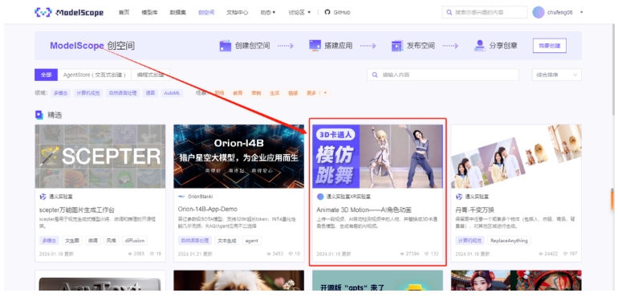This screenshot has height=297, width=618.
Task: Click heart icon on Orion-14B card
Action: (291, 254)
